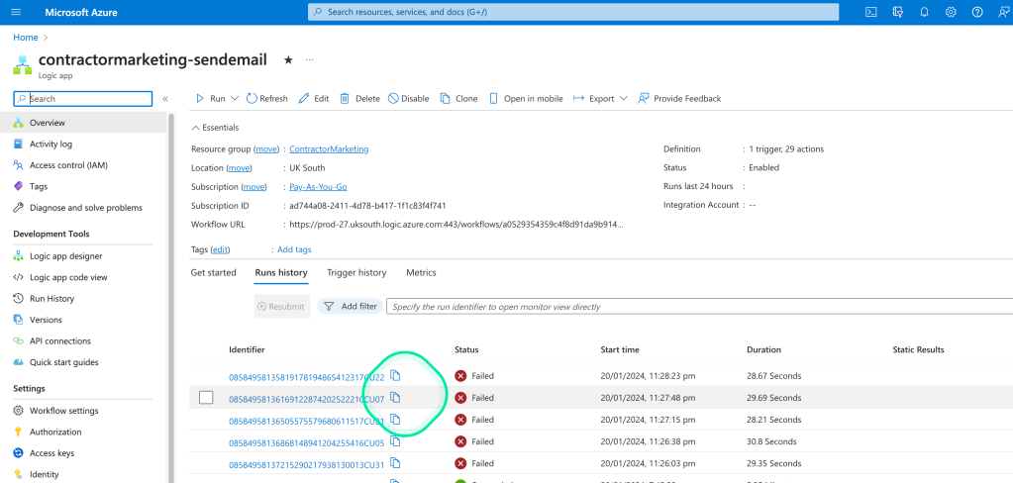
Task: Click the Refresh toolbar button
Action: click(266, 99)
